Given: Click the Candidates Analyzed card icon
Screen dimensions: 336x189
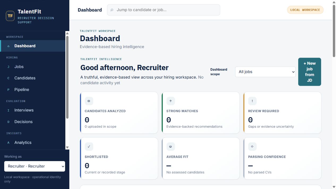Looking at the screenshot, I should 89,101.
